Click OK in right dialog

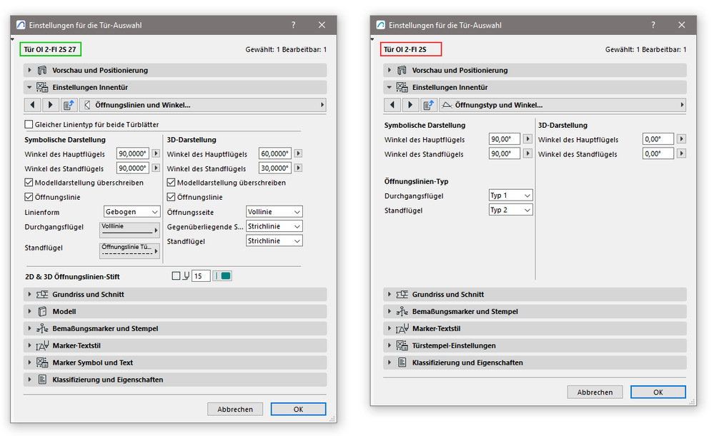click(658, 392)
